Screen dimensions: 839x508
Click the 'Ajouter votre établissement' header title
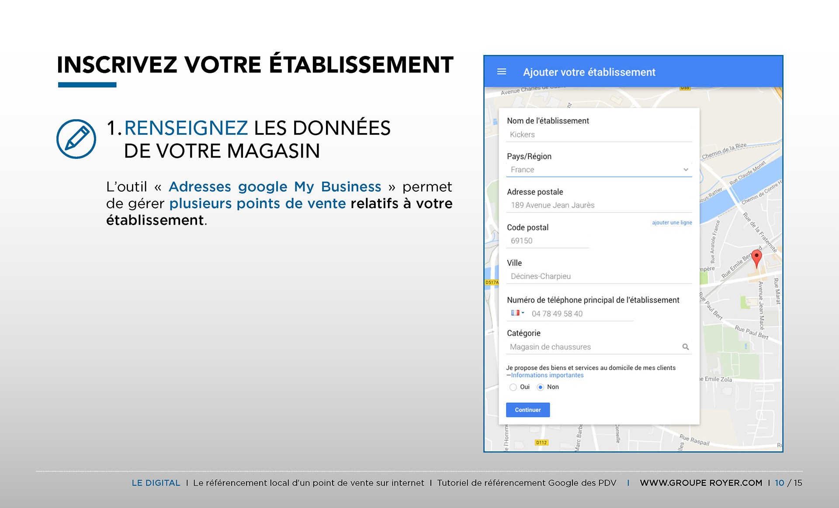589,72
